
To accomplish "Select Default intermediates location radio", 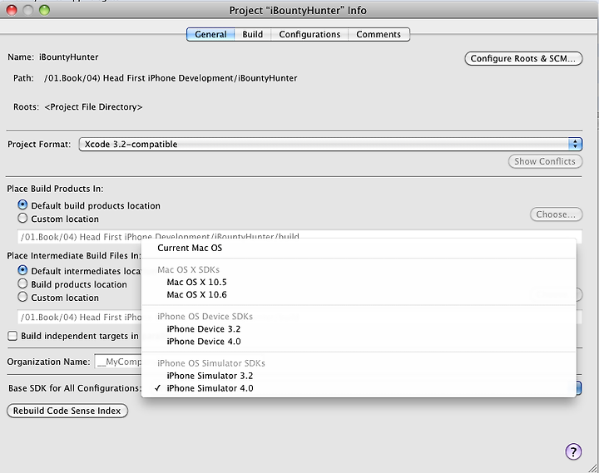I will tap(22, 270).
